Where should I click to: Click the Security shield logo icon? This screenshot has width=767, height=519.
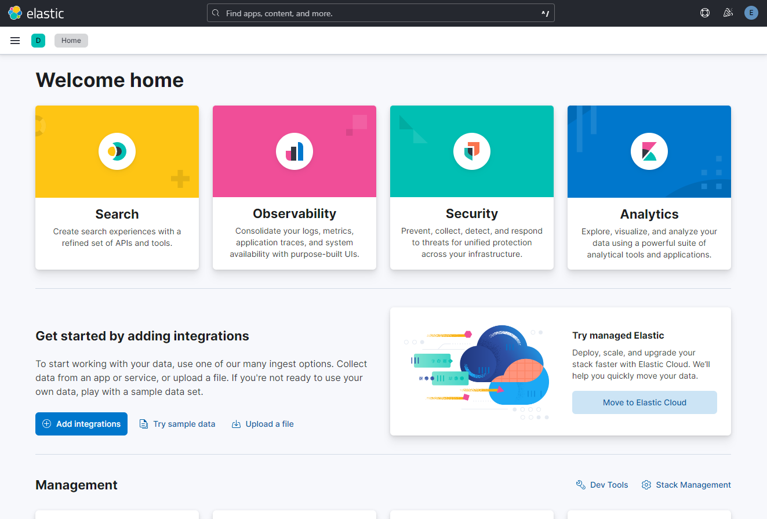(472, 151)
